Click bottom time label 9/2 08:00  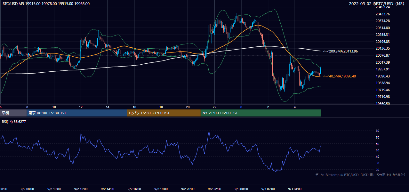point(27,189)
